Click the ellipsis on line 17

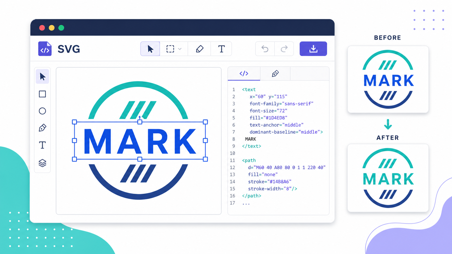[246, 203]
